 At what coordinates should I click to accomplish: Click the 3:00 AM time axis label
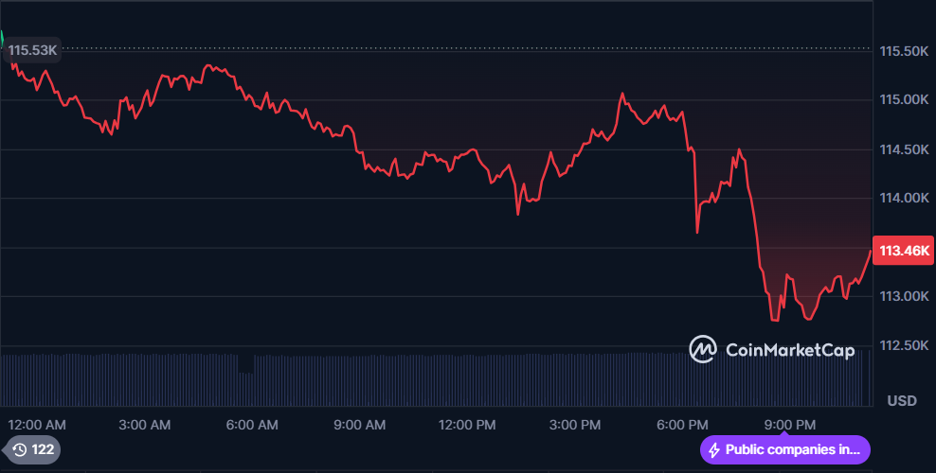pyautogui.click(x=144, y=425)
